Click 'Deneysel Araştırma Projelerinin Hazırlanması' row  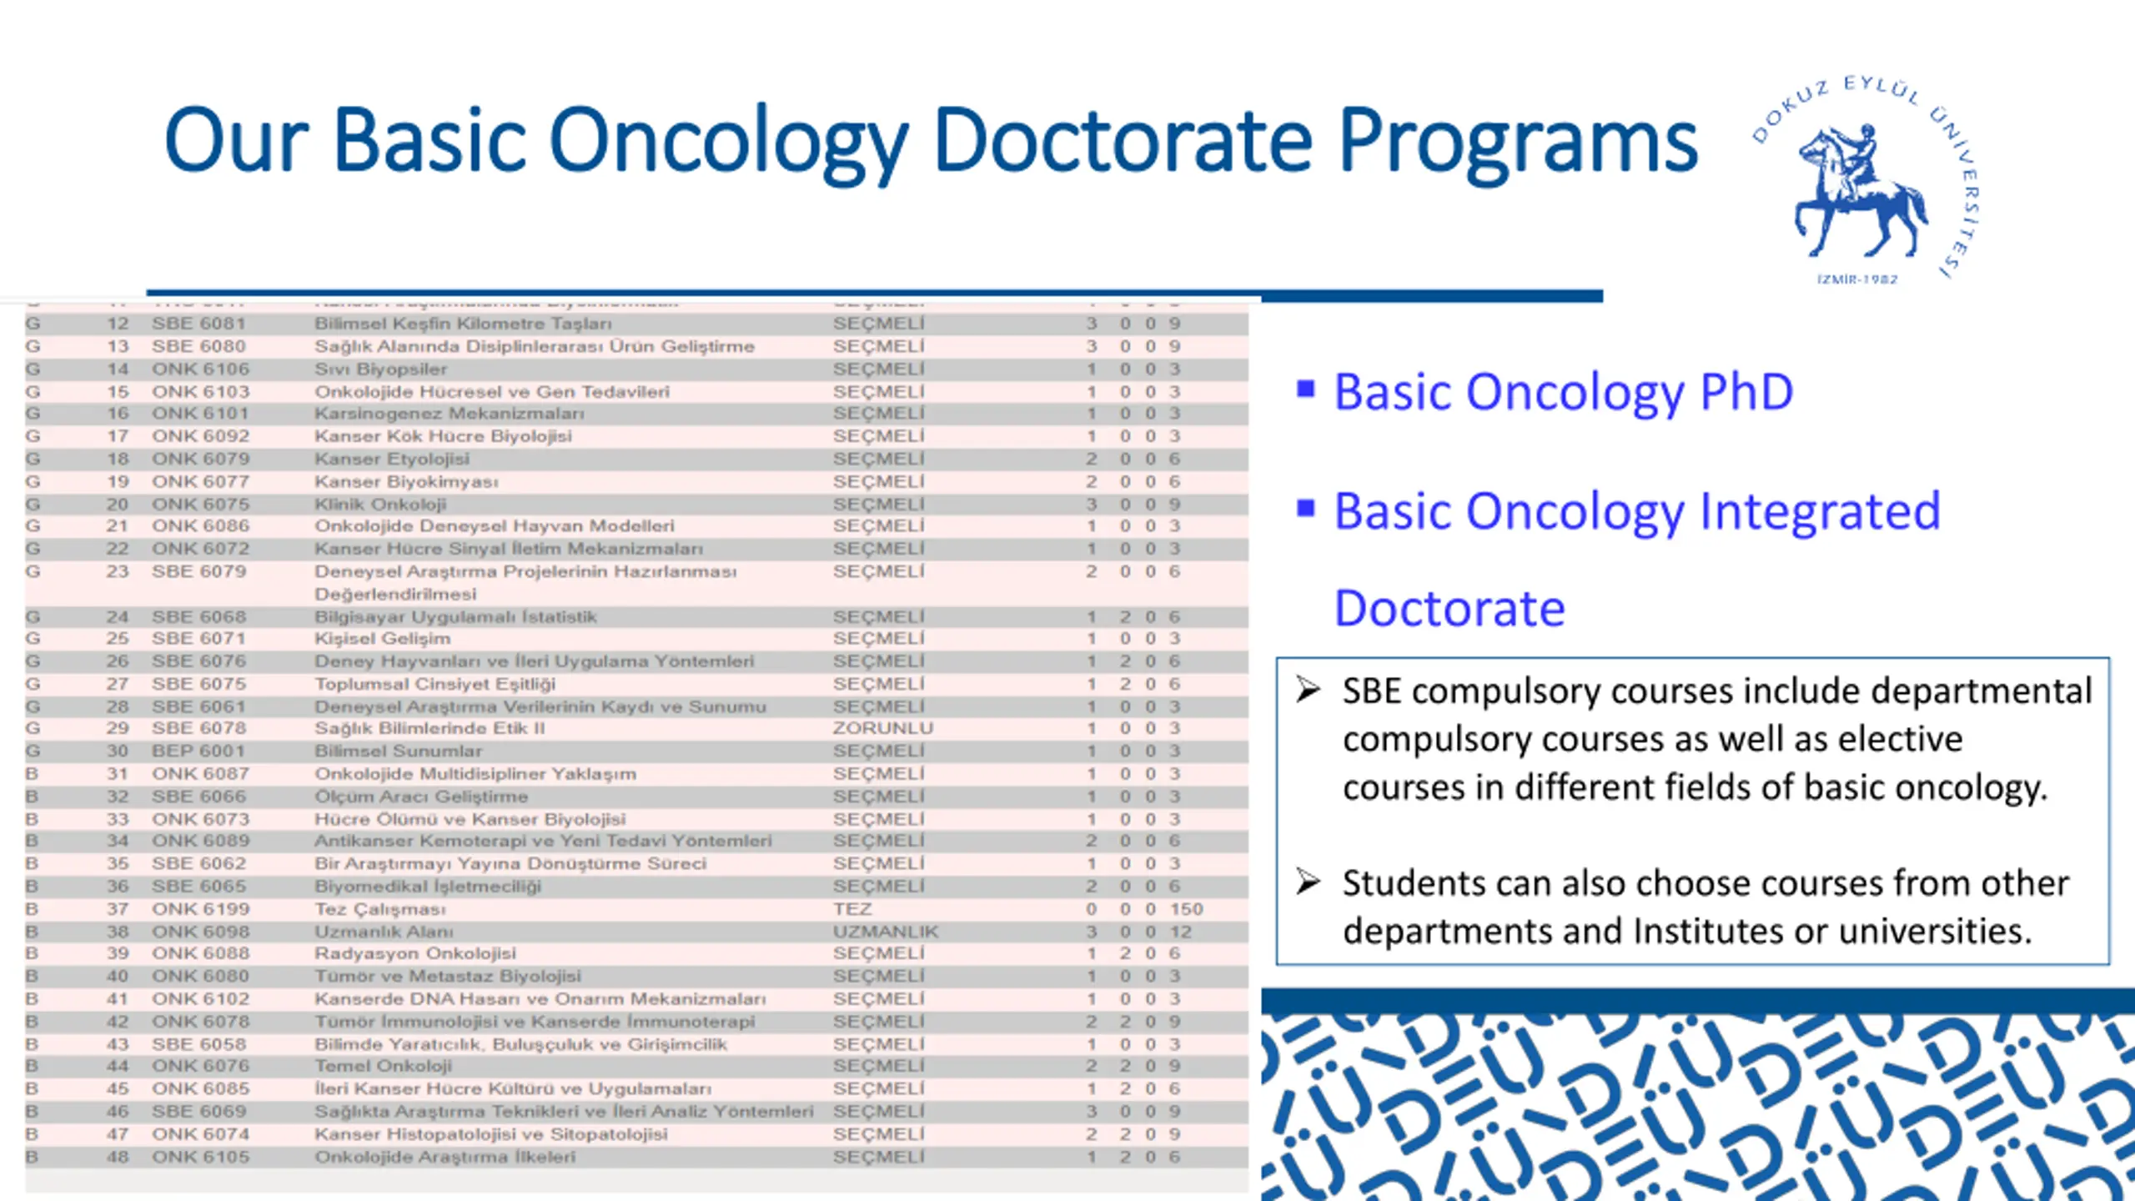click(x=636, y=583)
